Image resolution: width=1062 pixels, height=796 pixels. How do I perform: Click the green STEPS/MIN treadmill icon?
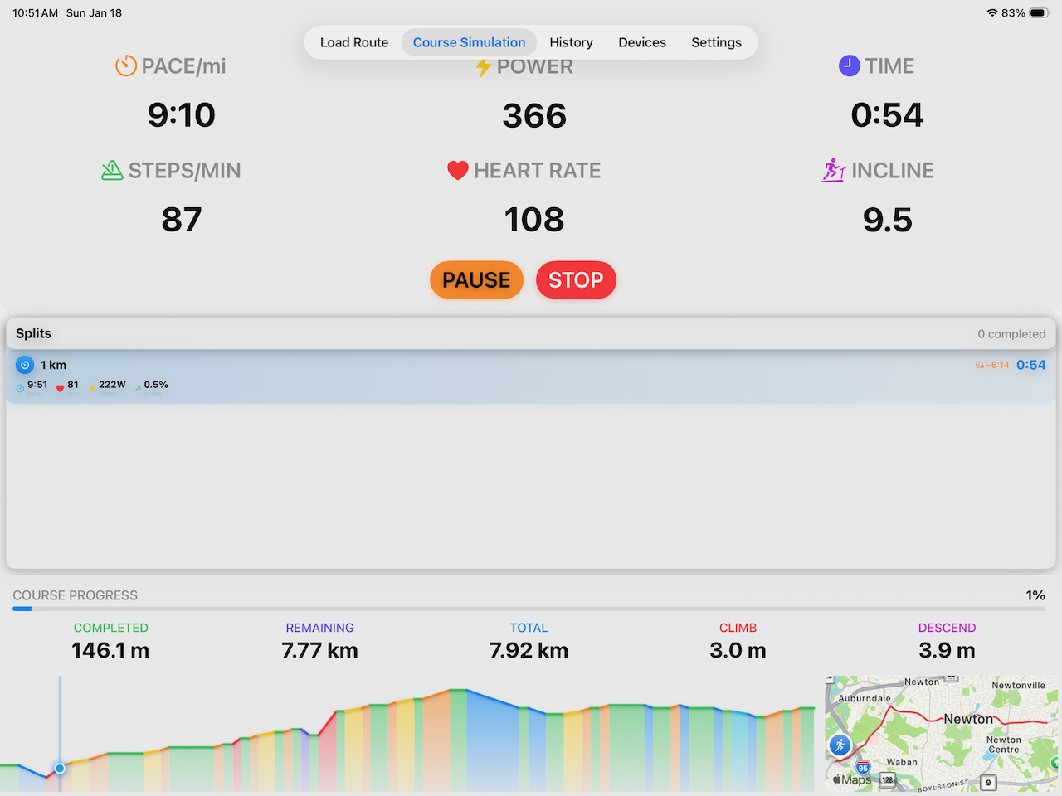click(112, 170)
